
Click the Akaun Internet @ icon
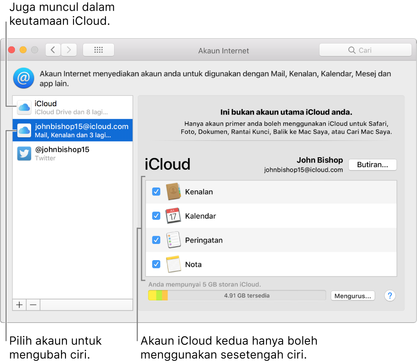pyautogui.click(x=24, y=78)
